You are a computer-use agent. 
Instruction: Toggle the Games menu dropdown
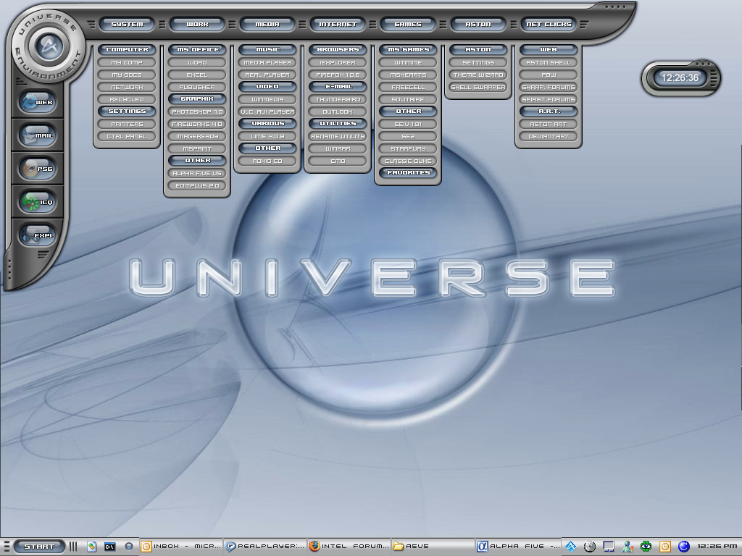point(408,24)
